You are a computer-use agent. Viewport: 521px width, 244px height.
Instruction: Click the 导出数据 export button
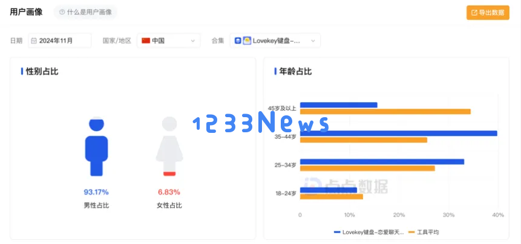488,13
